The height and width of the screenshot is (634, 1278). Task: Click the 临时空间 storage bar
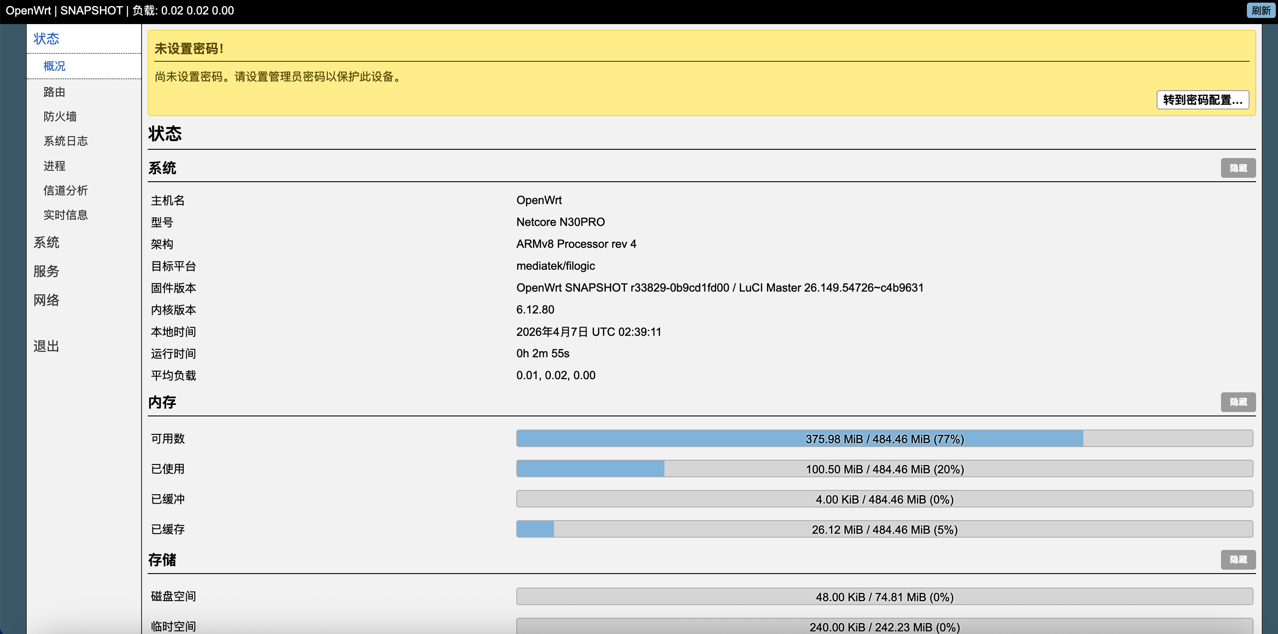pyautogui.click(x=884, y=627)
